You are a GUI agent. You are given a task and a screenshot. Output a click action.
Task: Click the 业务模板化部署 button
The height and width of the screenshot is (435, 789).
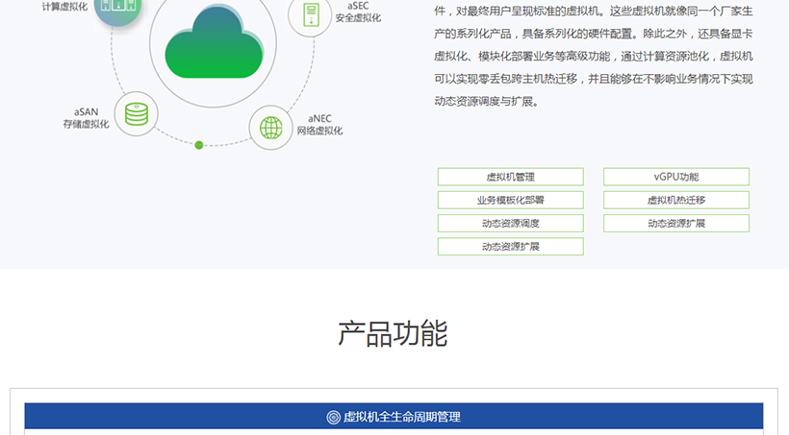510,200
